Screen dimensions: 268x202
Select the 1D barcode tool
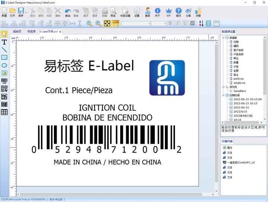pos(4,81)
